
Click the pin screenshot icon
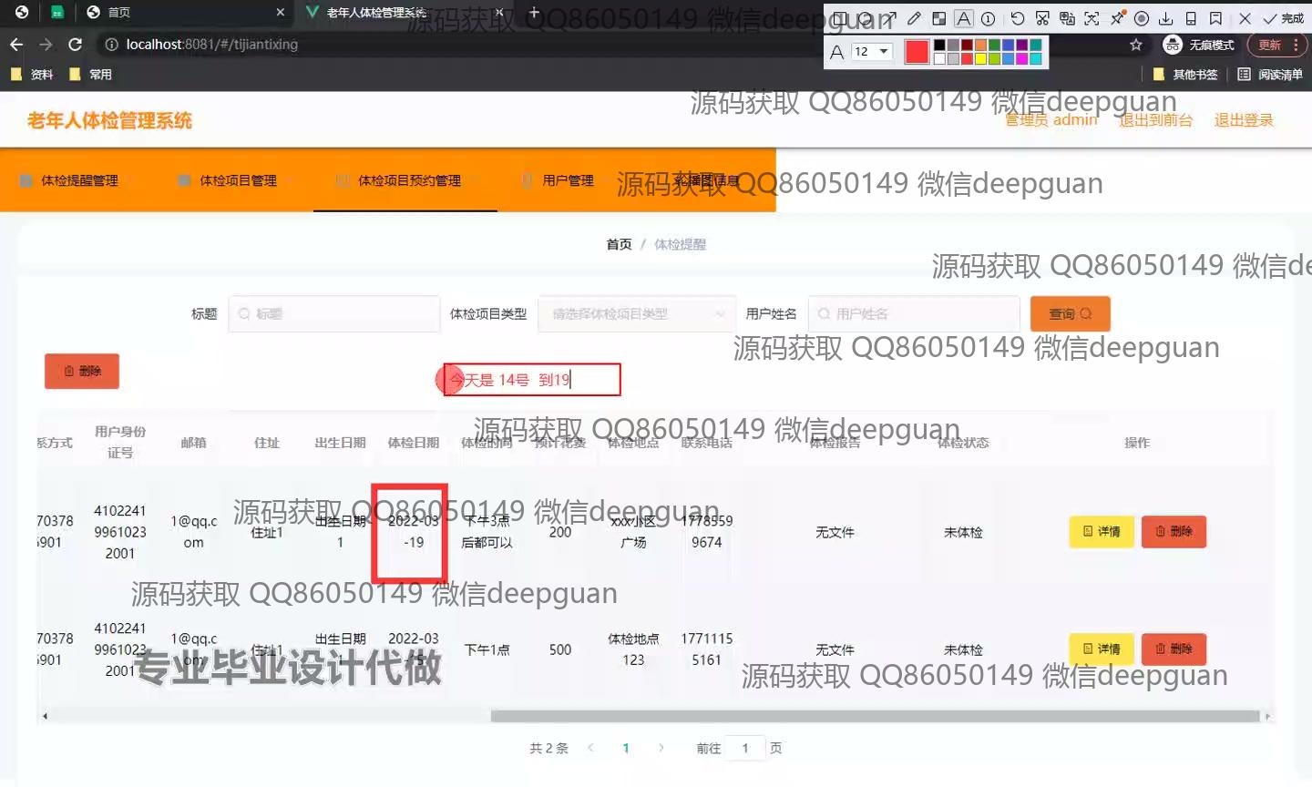point(1117,18)
